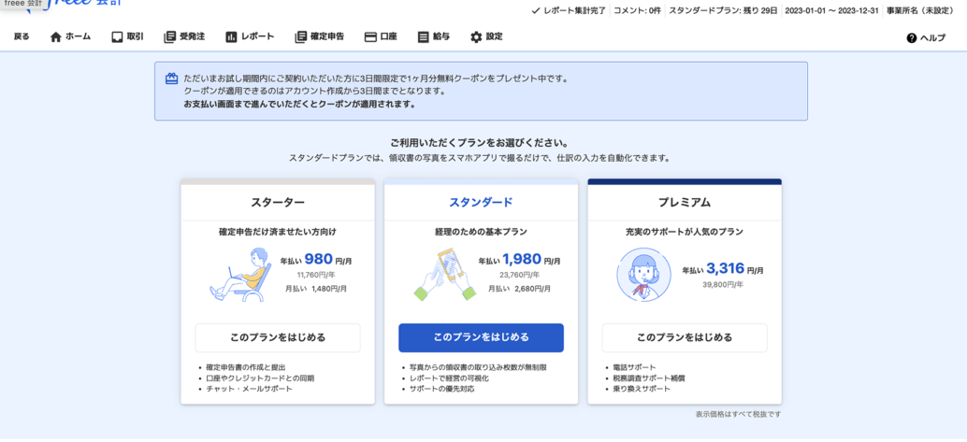The height and width of the screenshot is (442, 967).
Task: Click the ご利用いただくプランをお選びください heading
Action: [481, 143]
